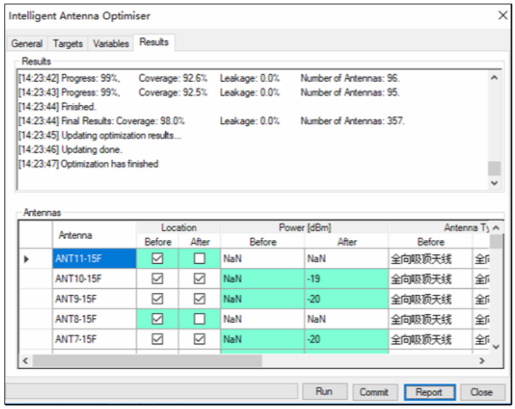The width and height of the screenshot is (515, 409).
Task: Click the results log vertical scrollbar thumb
Action: 495,169
